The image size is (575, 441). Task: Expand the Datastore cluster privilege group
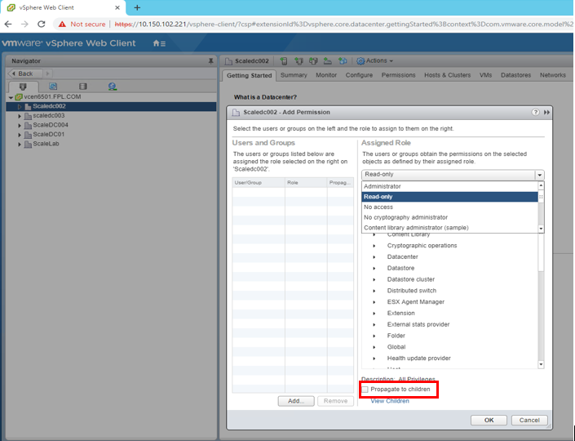coord(374,280)
